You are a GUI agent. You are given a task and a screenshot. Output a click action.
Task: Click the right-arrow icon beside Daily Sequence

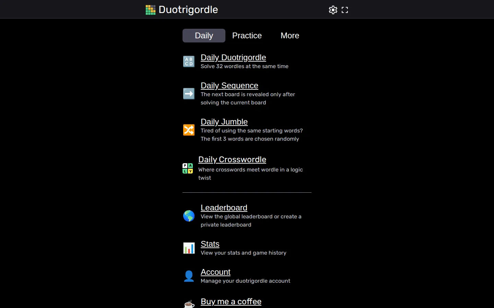click(189, 94)
